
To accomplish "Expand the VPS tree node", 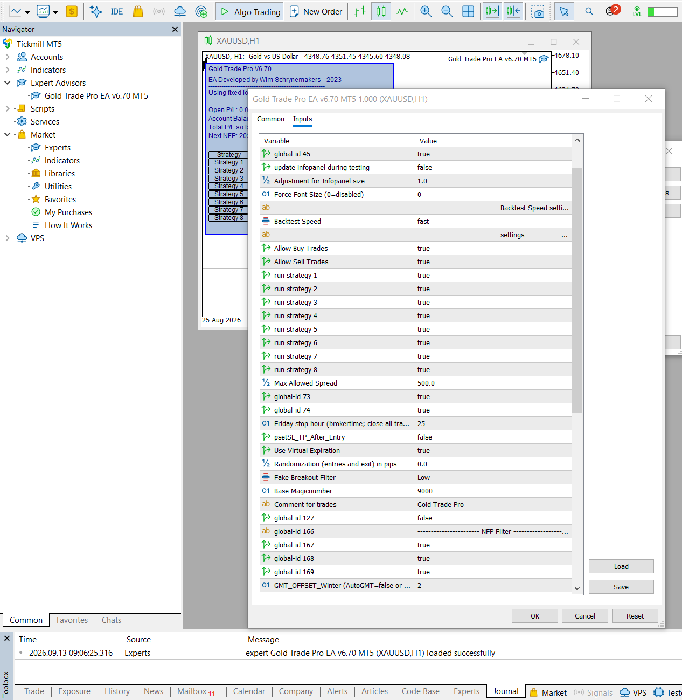I will [x=7, y=238].
